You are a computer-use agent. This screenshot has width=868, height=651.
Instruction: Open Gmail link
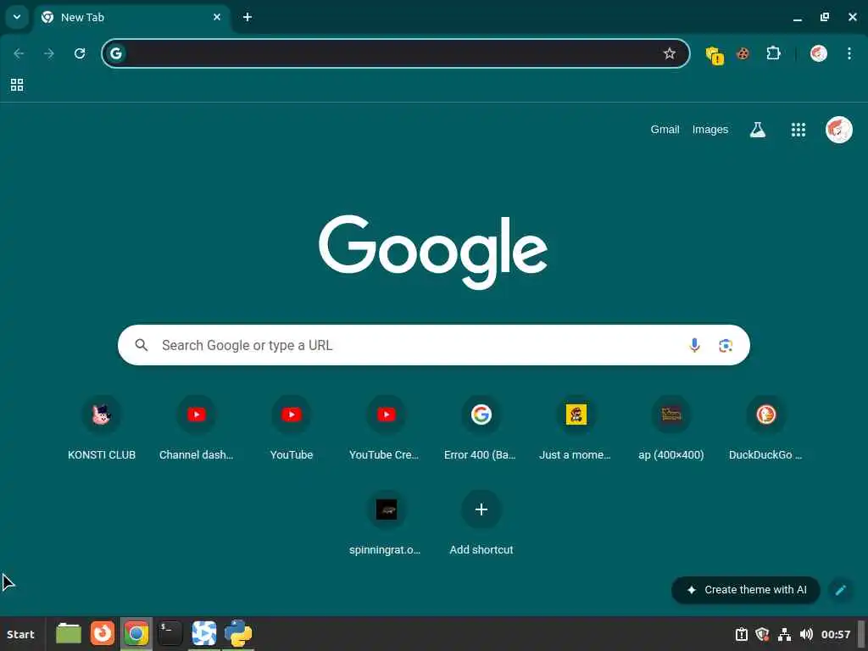(x=665, y=130)
